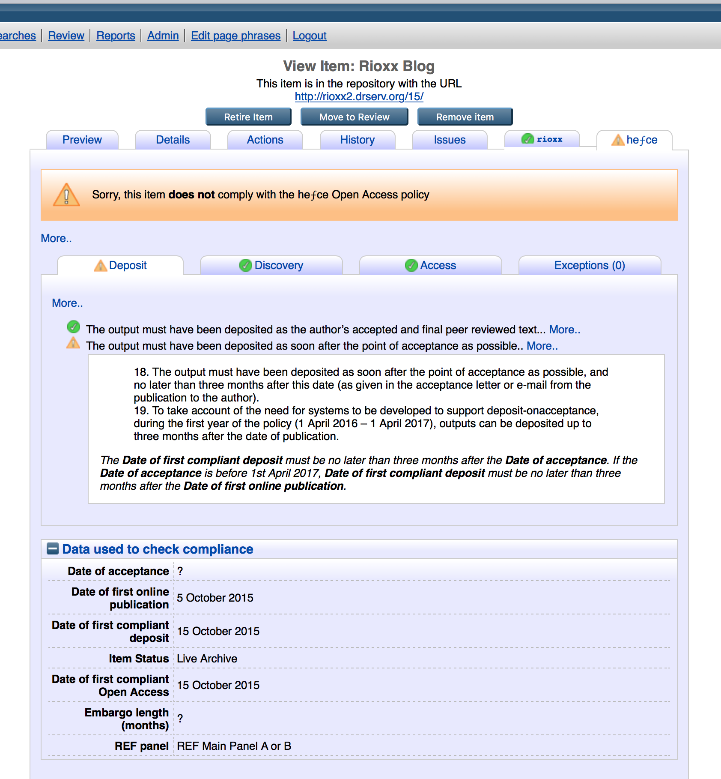The image size is (721, 779).
Task: Click the large warning triangle in orange banner
Action: click(x=66, y=195)
